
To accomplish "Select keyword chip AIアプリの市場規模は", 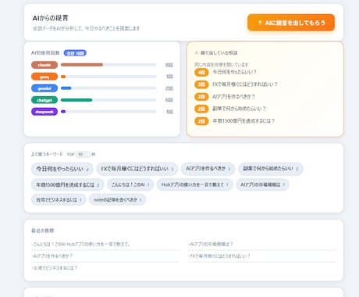I will coord(262,184).
